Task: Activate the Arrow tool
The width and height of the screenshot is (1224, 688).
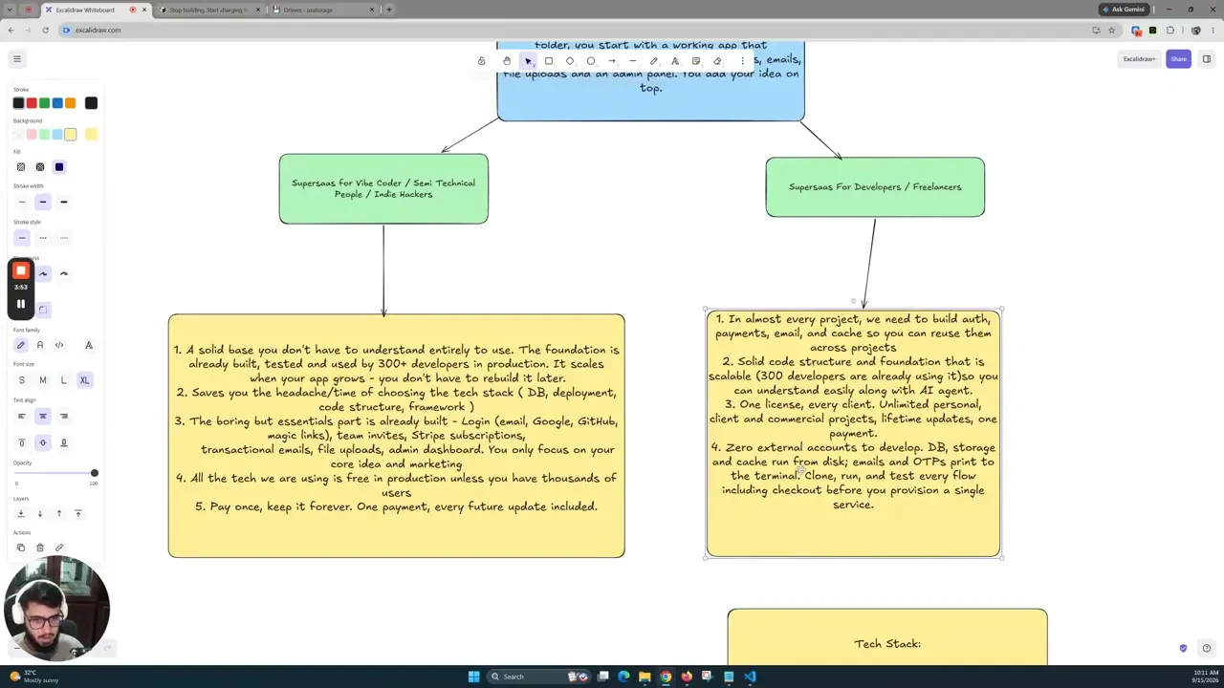Action: coord(612,61)
